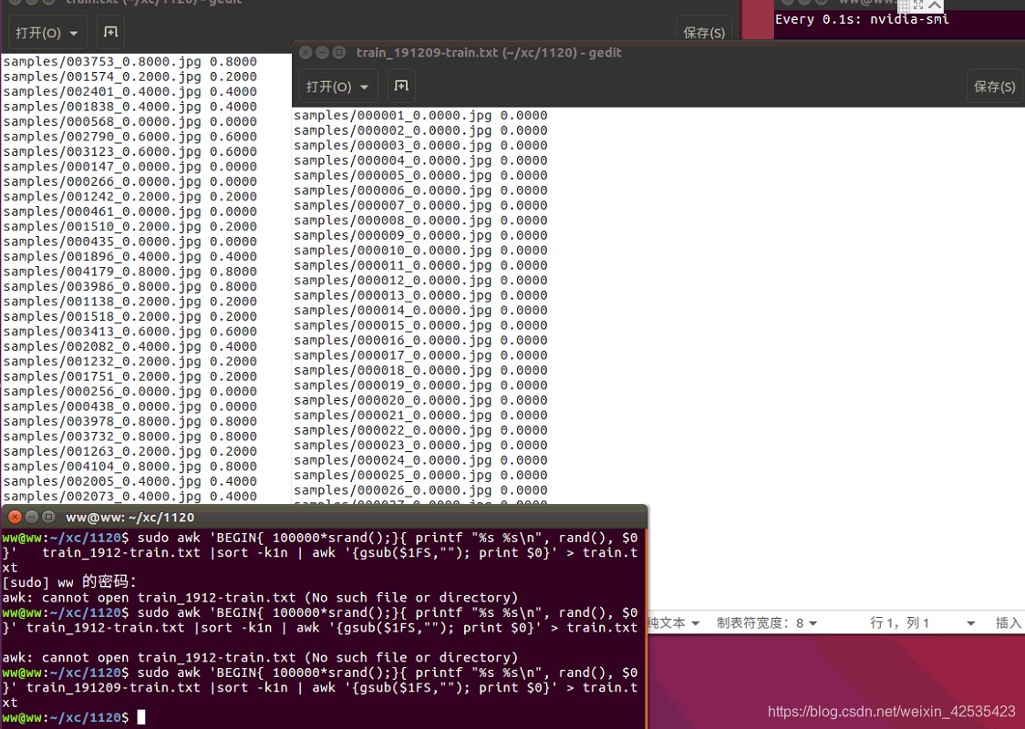Close the train_191209-train.txt gedit window
This screenshot has height=729, width=1025.
305,52
